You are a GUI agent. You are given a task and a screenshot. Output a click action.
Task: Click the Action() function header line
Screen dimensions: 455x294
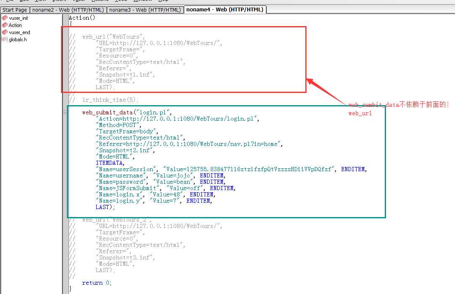pos(82,18)
